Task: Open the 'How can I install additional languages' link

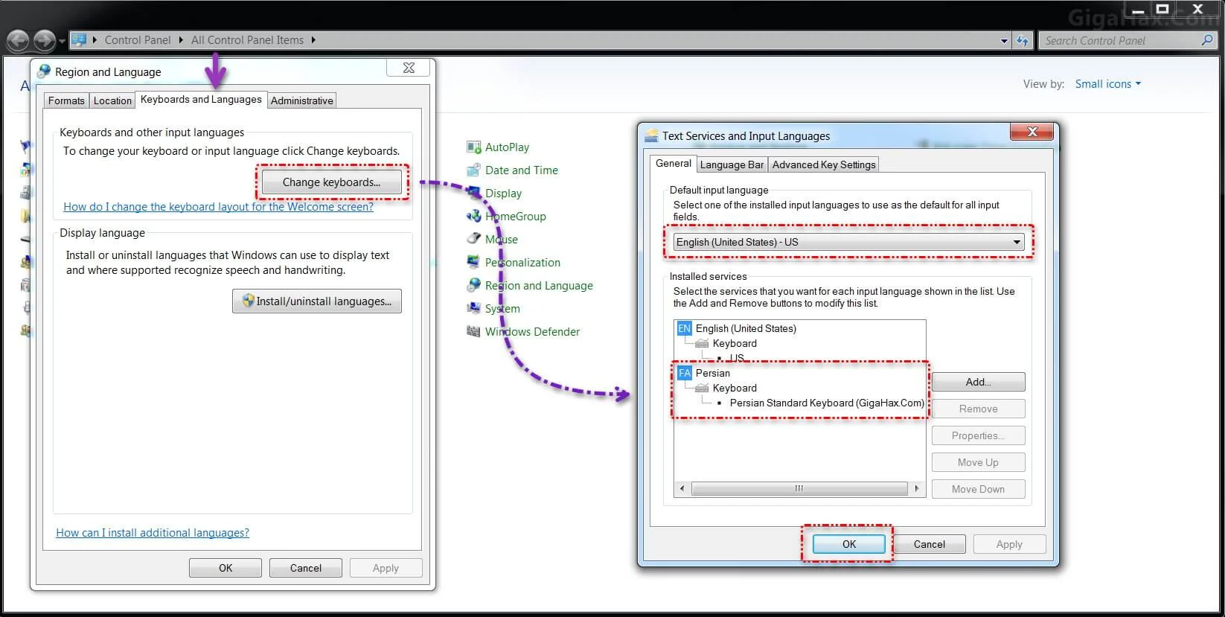Action: tap(153, 533)
